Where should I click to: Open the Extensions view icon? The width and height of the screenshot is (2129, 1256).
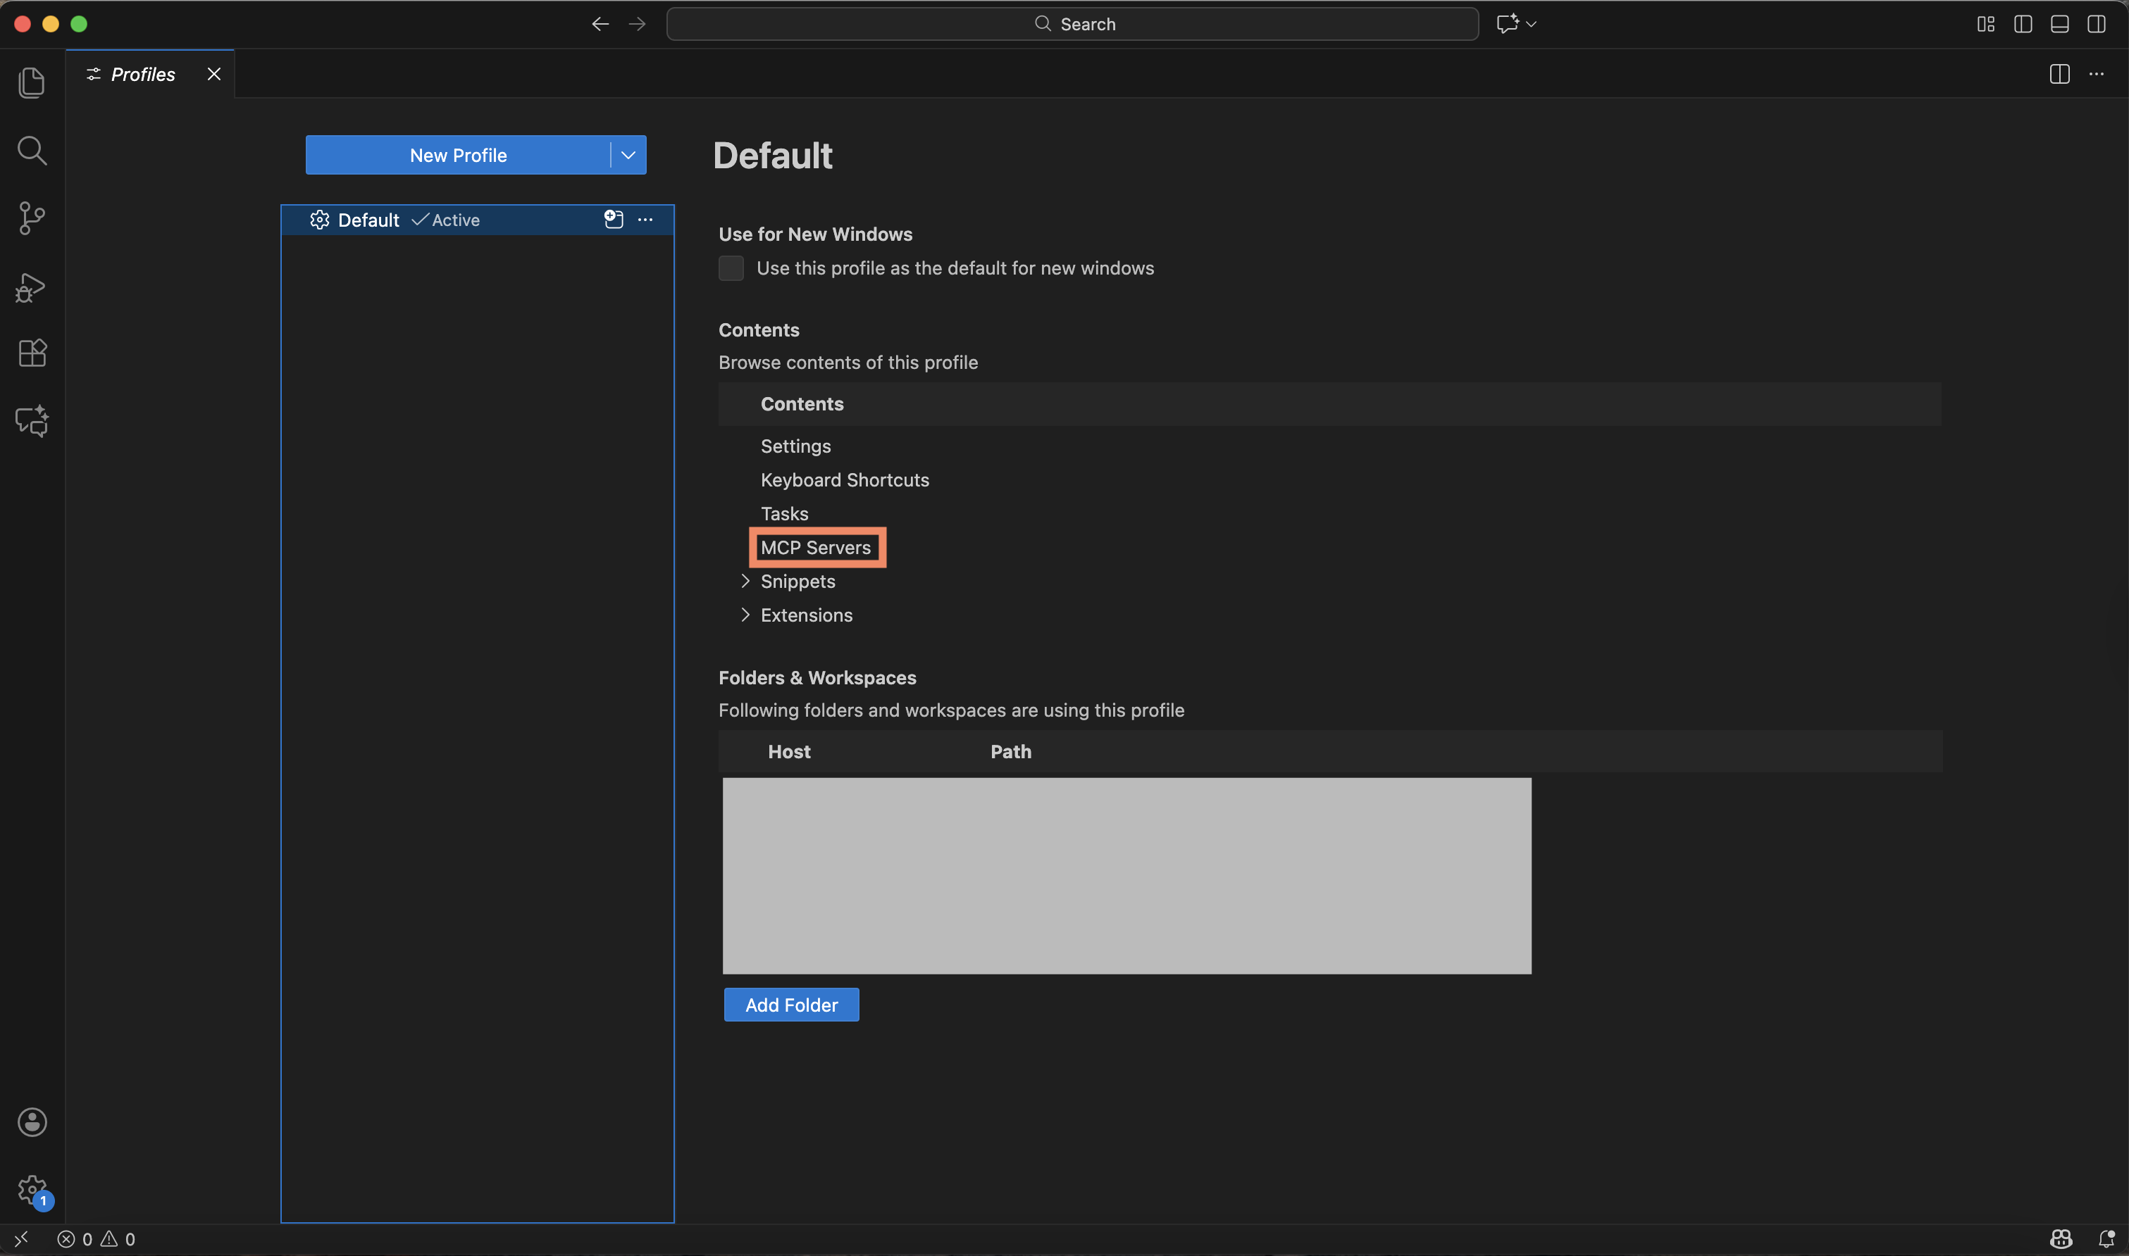click(x=32, y=353)
